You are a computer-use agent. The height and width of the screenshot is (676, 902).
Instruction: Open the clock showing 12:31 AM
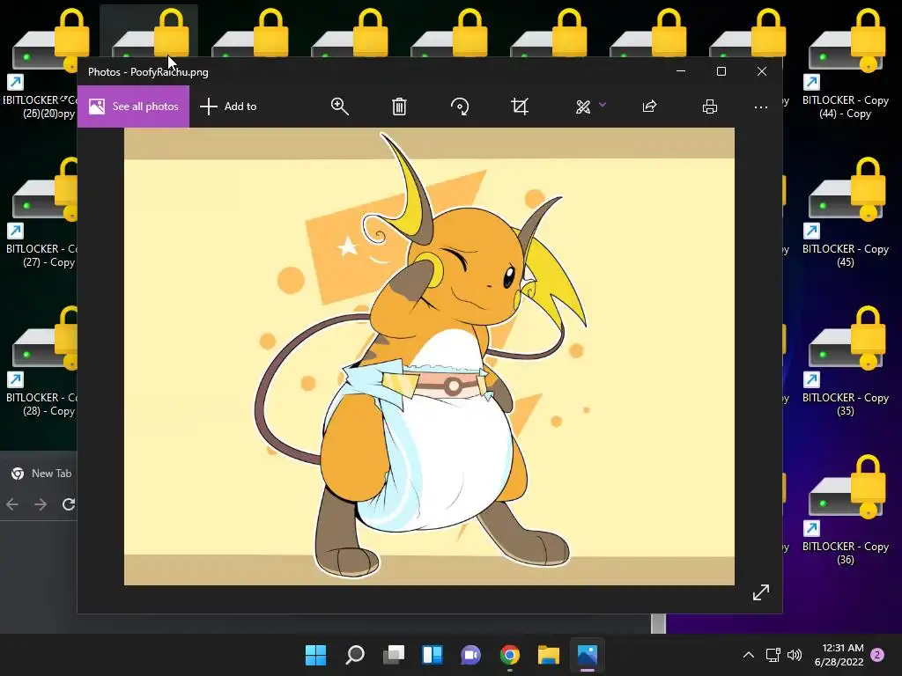(839, 655)
